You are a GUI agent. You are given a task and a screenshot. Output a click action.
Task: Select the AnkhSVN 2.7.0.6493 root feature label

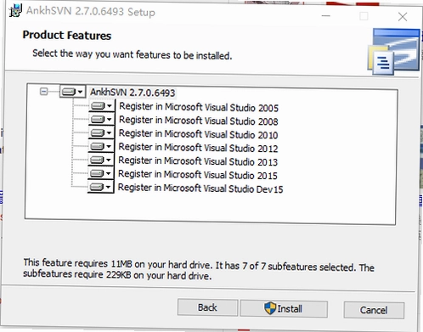[133, 93]
